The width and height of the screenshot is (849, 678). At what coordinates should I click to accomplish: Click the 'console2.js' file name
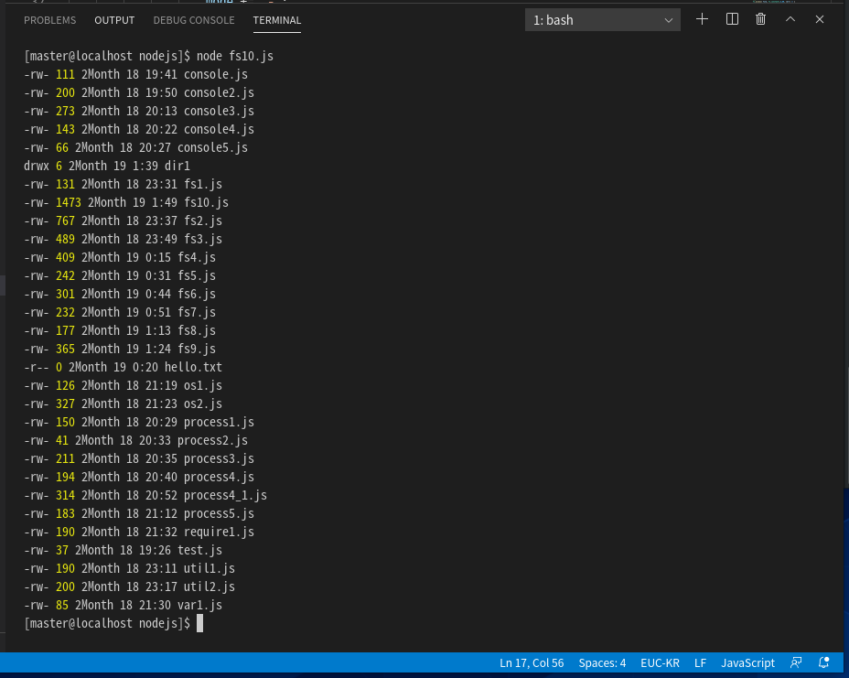(219, 93)
